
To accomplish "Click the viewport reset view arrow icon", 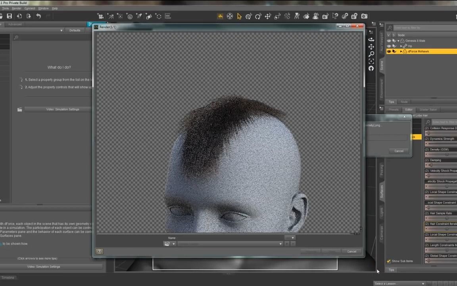I will coord(371,68).
